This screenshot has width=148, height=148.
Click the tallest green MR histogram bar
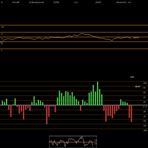click(x=98, y=93)
